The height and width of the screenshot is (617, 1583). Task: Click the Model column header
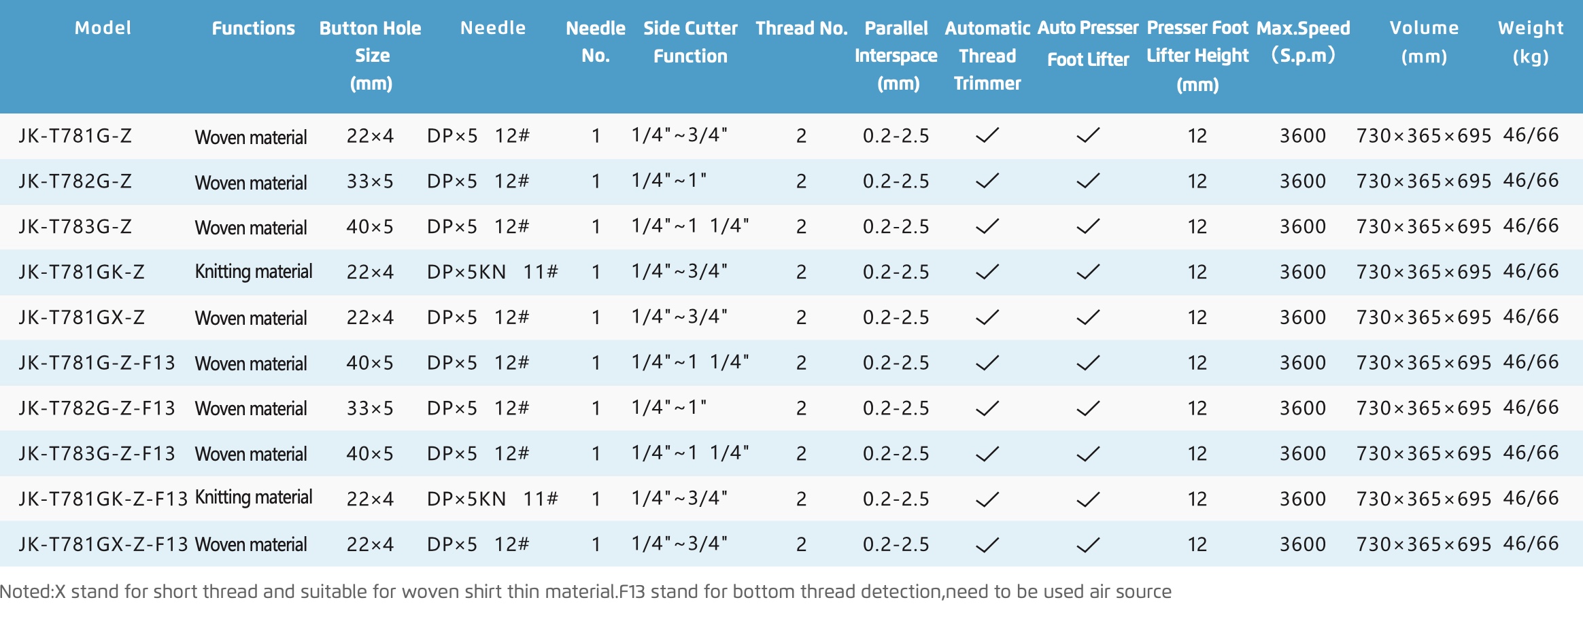click(103, 28)
